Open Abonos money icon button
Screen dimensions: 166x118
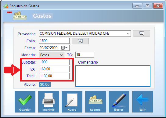pos(96,102)
